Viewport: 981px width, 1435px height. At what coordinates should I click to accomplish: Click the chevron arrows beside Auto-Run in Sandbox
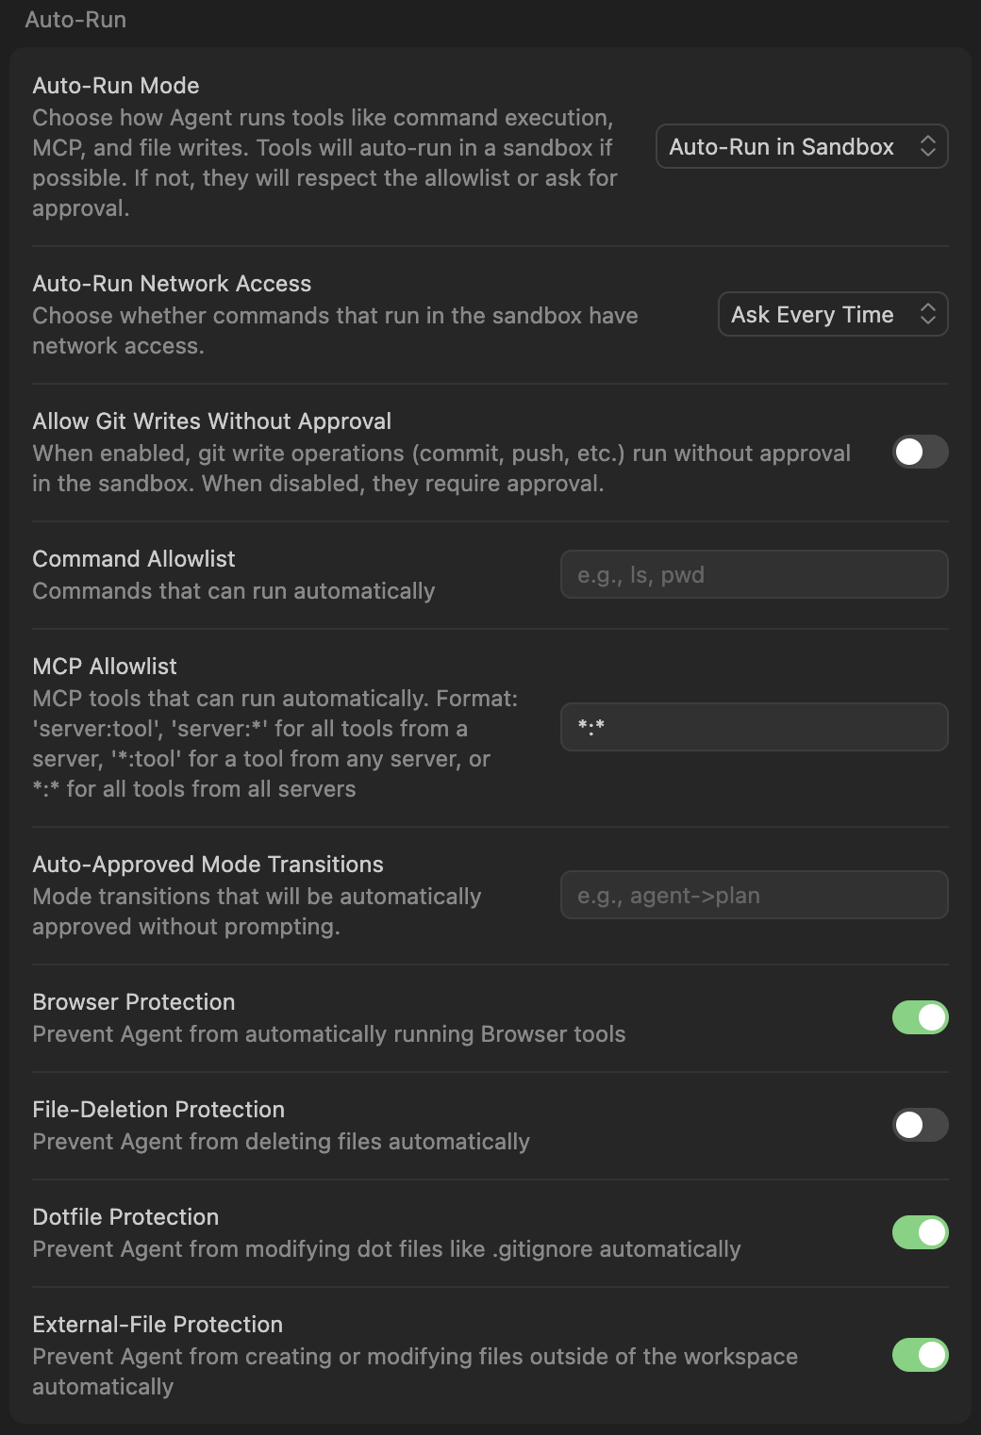click(928, 146)
